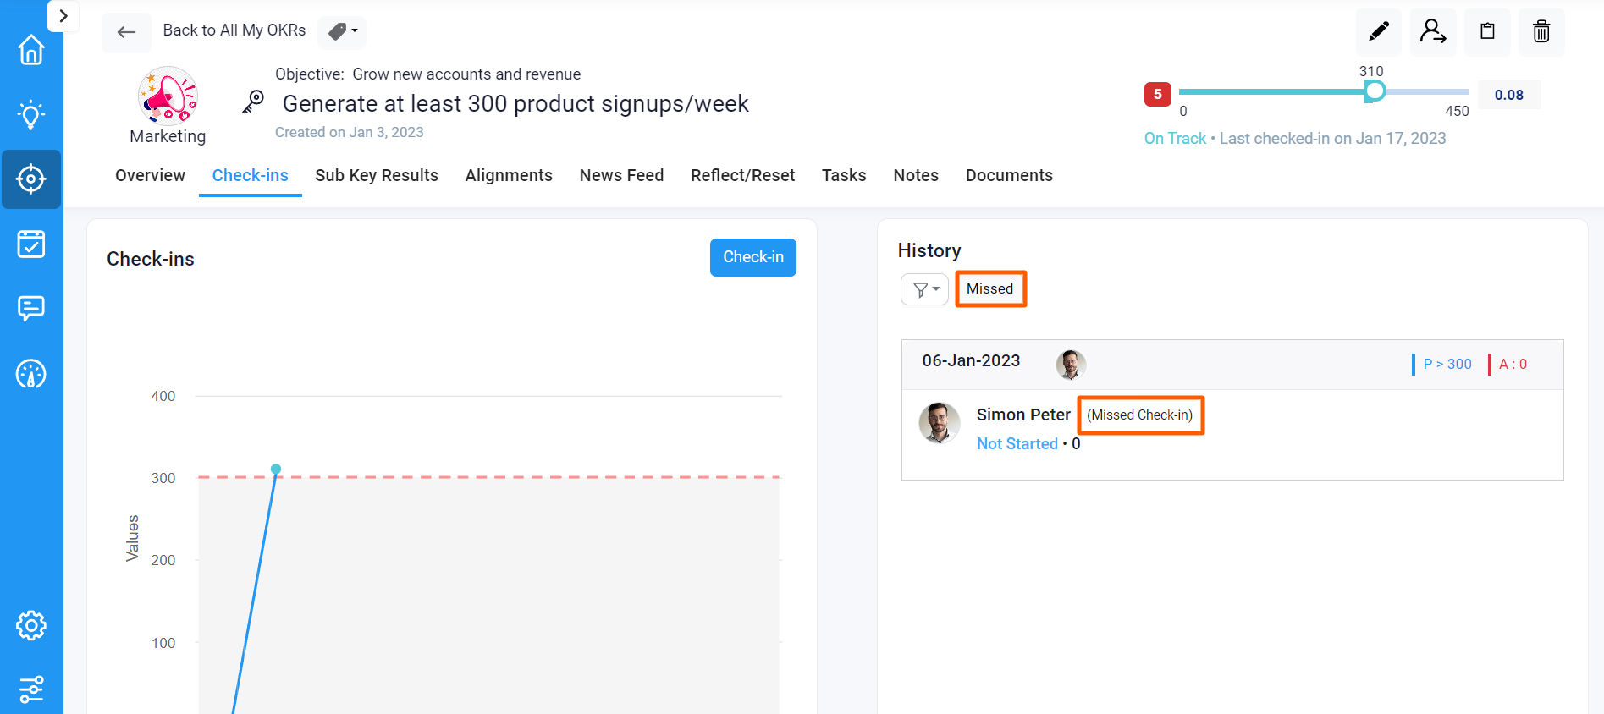Open the History filter dropdown
The height and width of the screenshot is (714, 1604).
(925, 289)
